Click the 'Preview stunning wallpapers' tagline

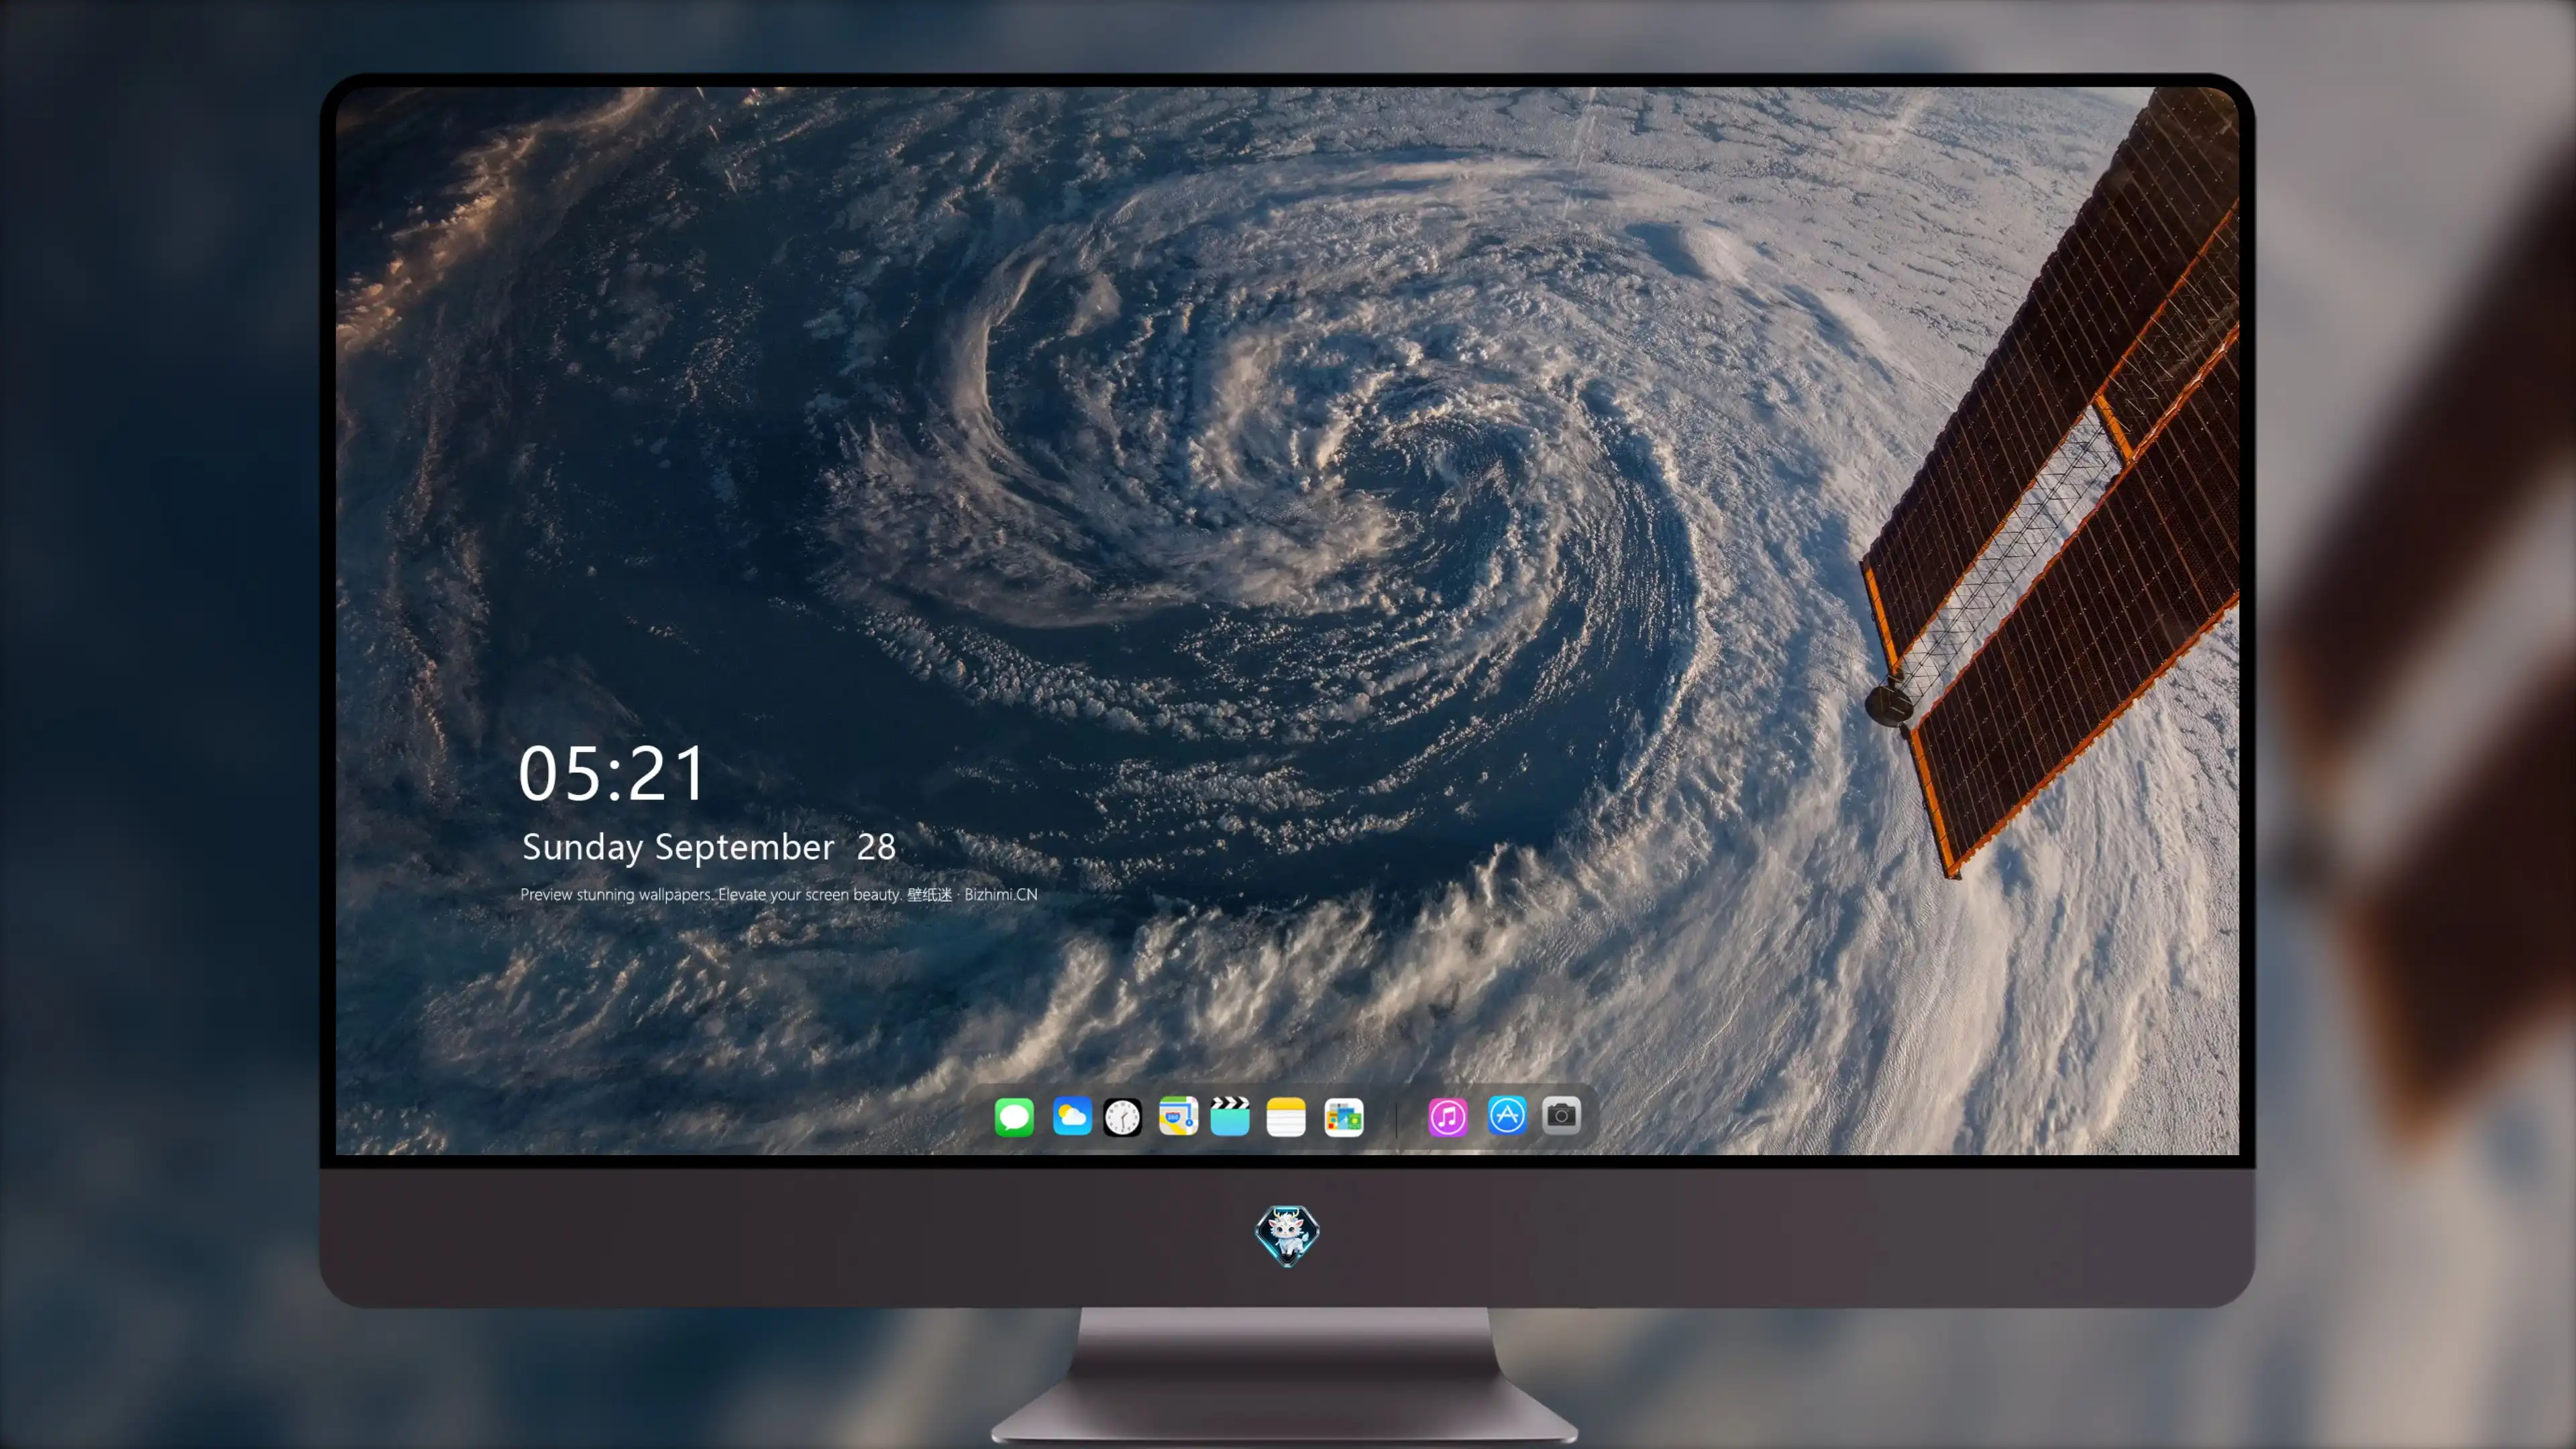(779, 894)
